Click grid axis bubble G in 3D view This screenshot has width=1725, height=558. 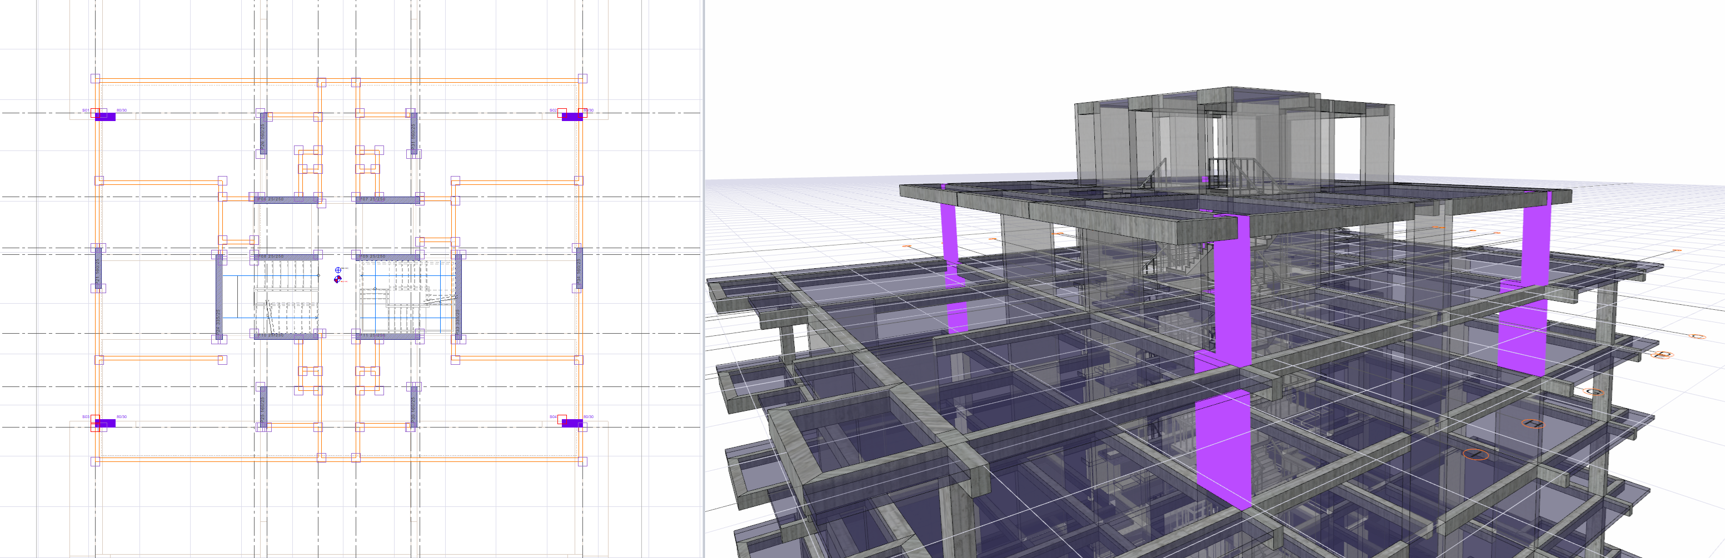coord(1595,391)
